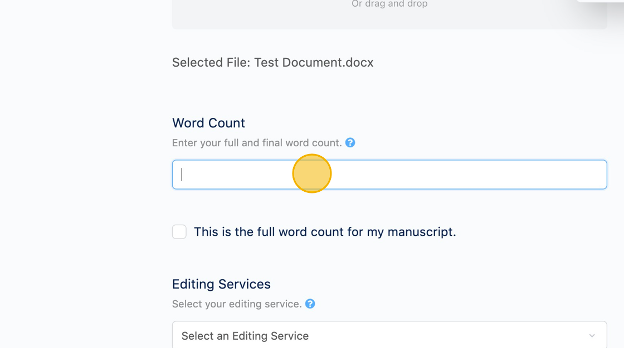624x348 pixels.
Task: Expand the editing service chevron arrow
Action: [x=592, y=336]
